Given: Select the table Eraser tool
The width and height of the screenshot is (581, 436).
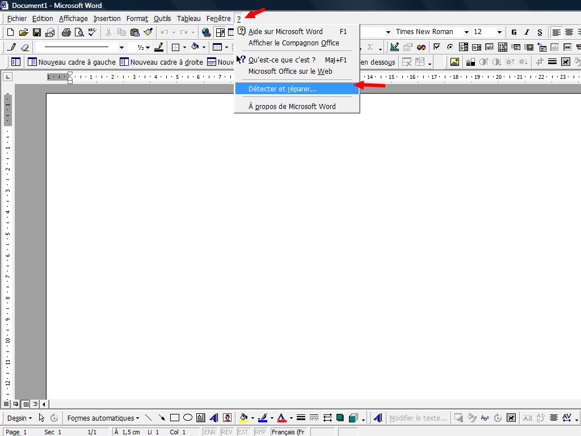Looking at the screenshot, I should (x=25, y=48).
